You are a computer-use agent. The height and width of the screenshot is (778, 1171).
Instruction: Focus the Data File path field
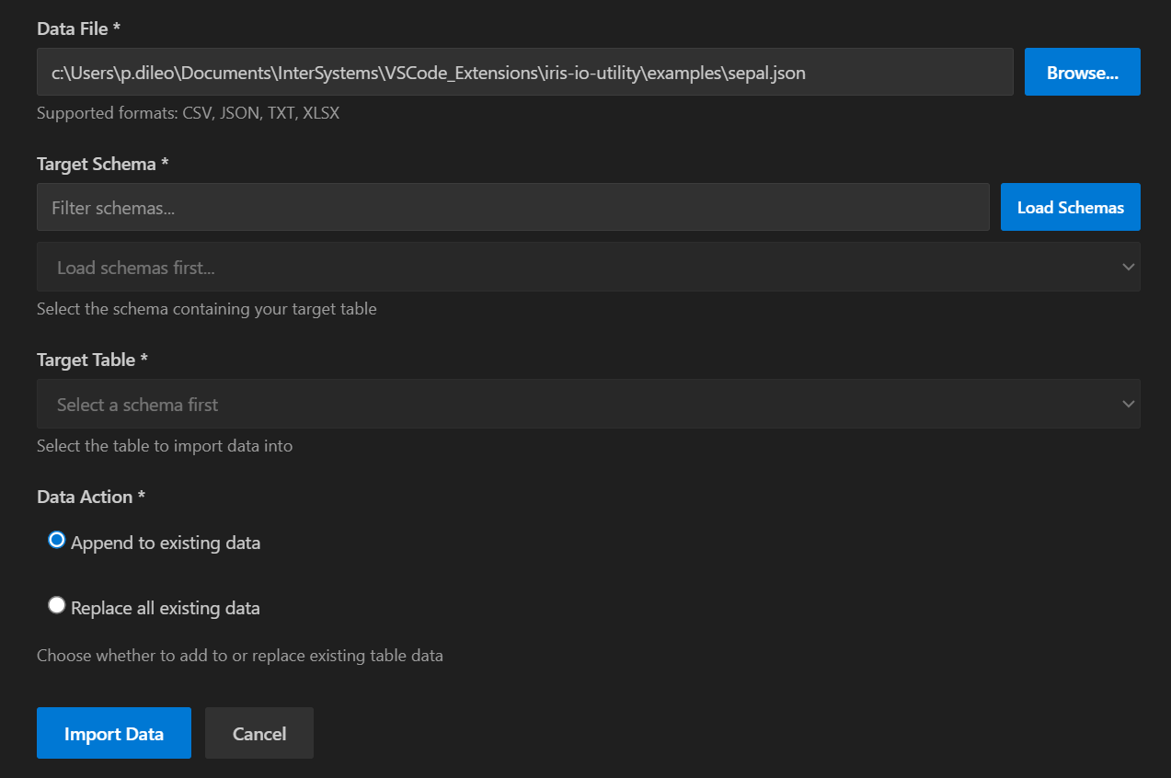tap(524, 73)
